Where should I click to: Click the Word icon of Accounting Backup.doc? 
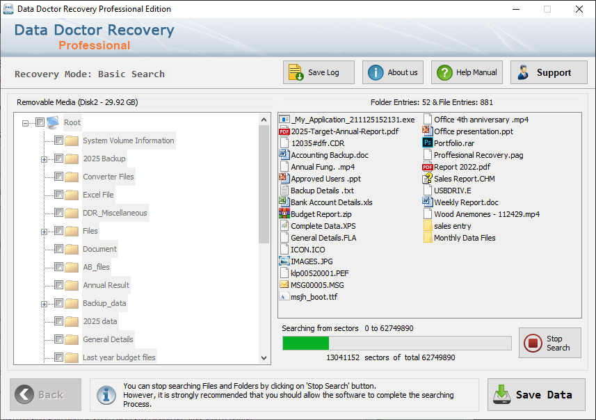(x=284, y=155)
